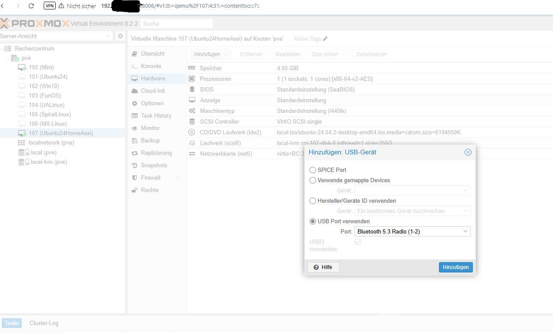Select VM 102 (Win10) in the tree

44,86
